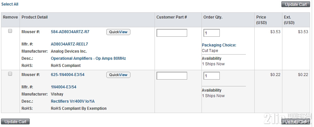Click the Remove column header
This screenshot has height=127, width=314.
pyautogui.click(x=10, y=17)
